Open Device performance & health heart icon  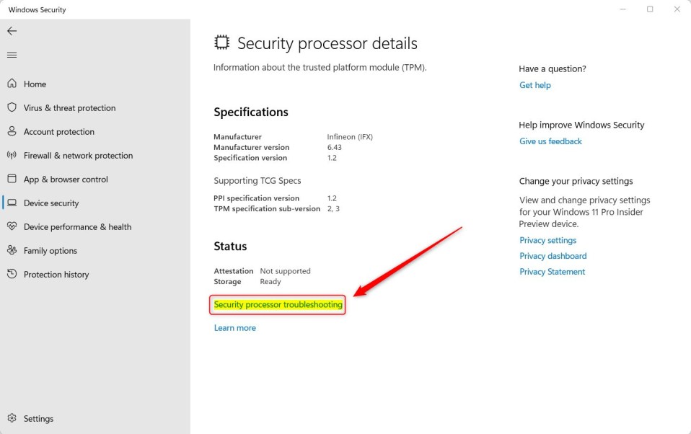(13, 226)
